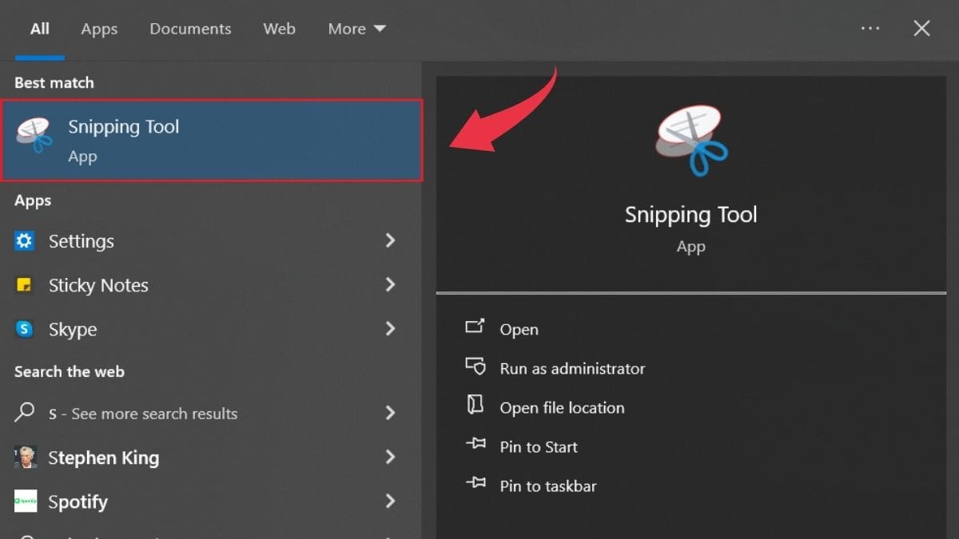The height and width of the screenshot is (539, 959).
Task: Click the Stephen King text label
Action: coord(104,458)
